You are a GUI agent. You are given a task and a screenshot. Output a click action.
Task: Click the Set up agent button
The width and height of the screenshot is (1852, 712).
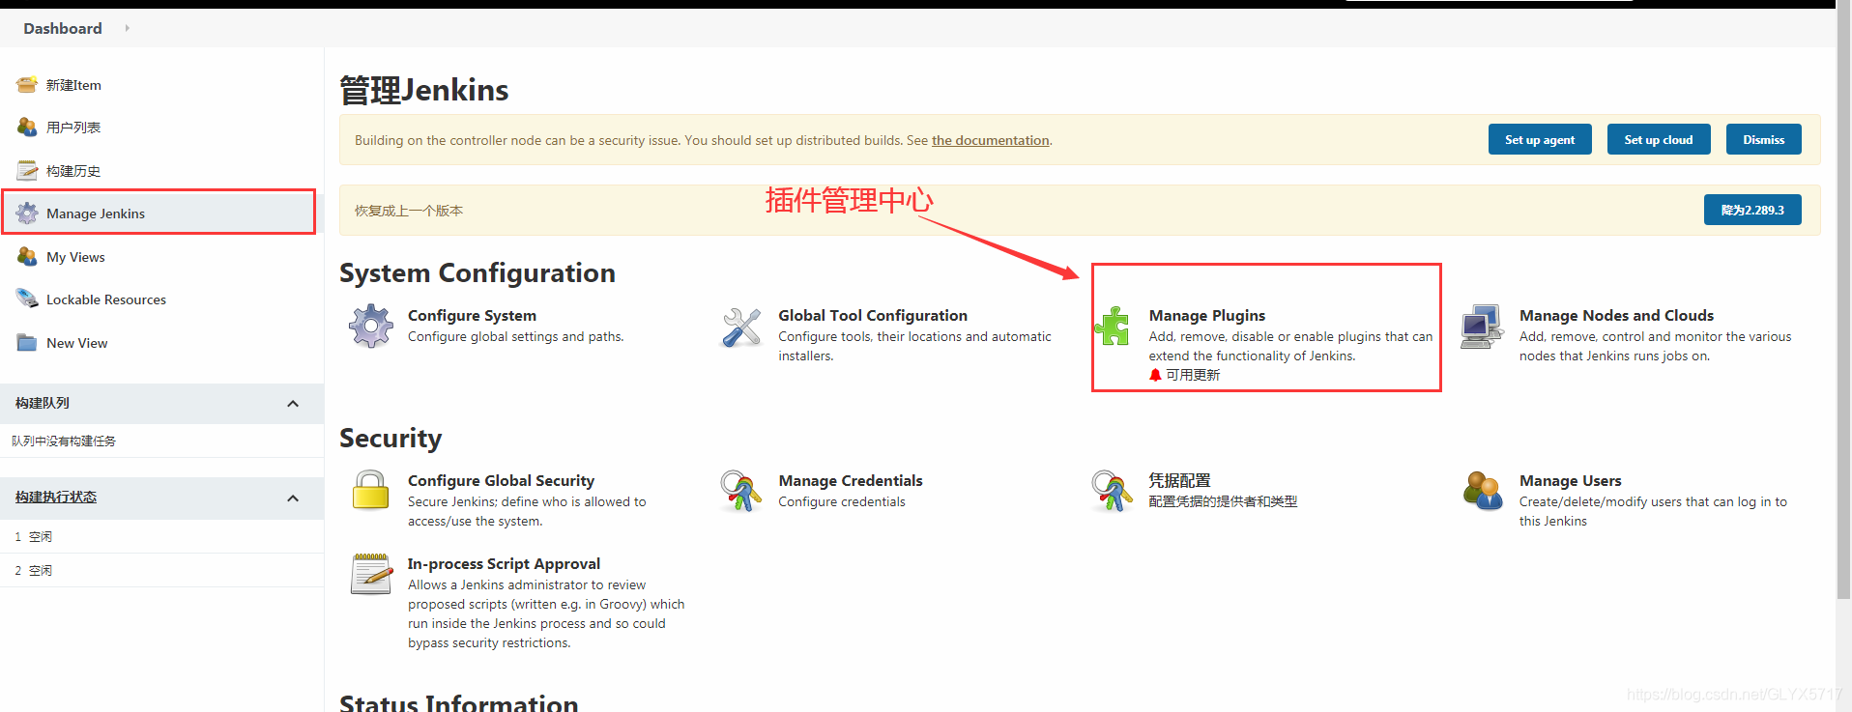1540,139
